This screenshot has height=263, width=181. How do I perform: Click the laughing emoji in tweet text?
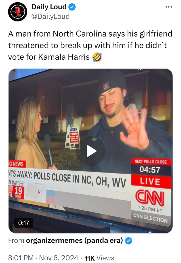[x=97, y=57]
